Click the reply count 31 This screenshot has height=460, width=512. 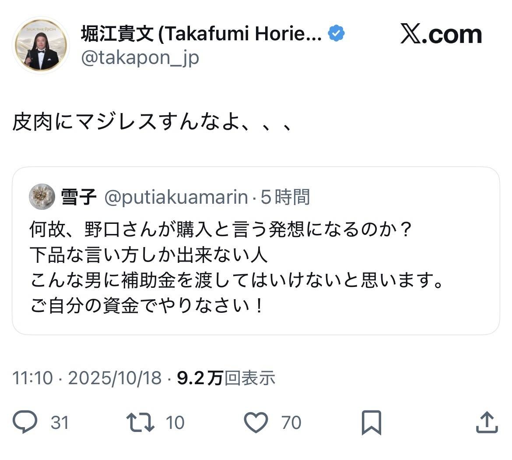pos(60,423)
